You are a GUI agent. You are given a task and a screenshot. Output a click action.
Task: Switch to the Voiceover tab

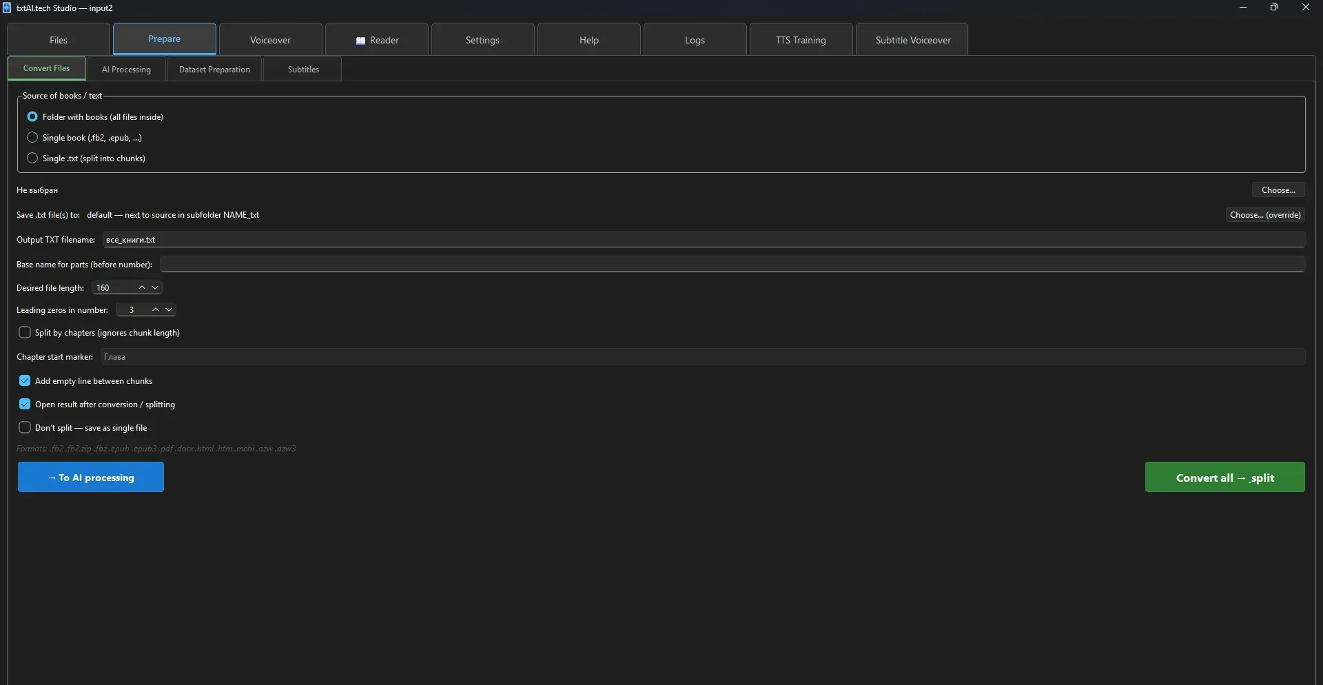click(x=270, y=39)
